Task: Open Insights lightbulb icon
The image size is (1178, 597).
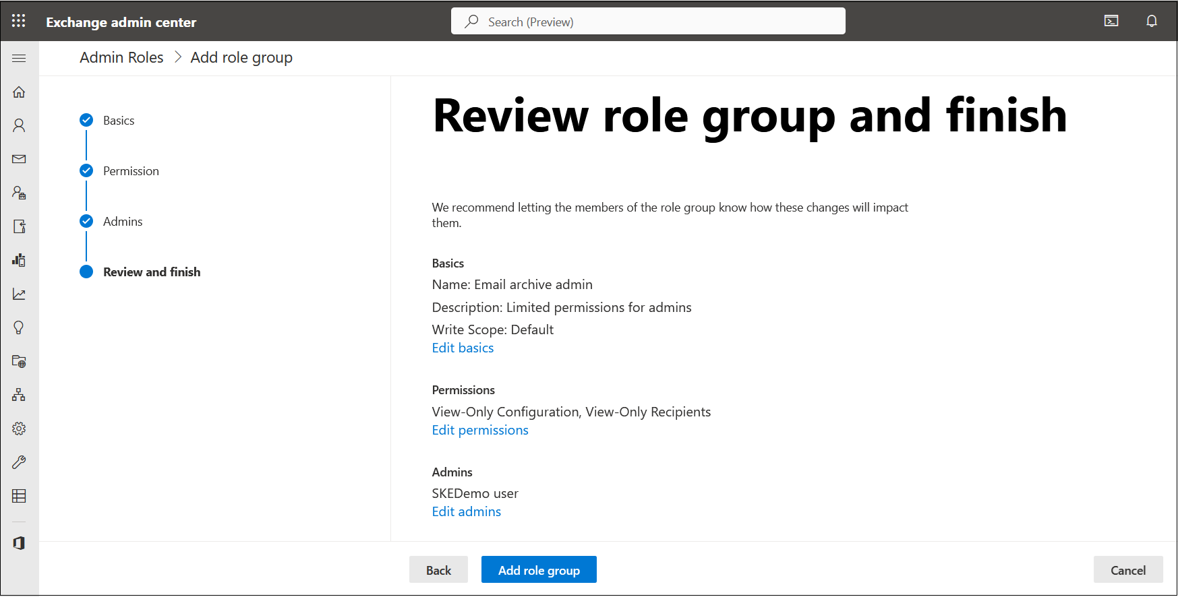Action: coord(19,328)
